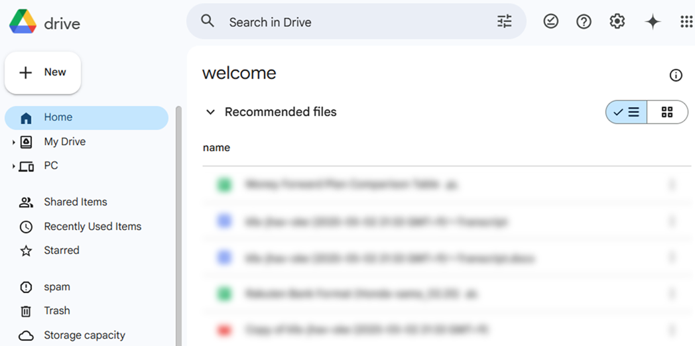Click the Starred star icon
Screen dimensions: 695x346
[26, 251]
